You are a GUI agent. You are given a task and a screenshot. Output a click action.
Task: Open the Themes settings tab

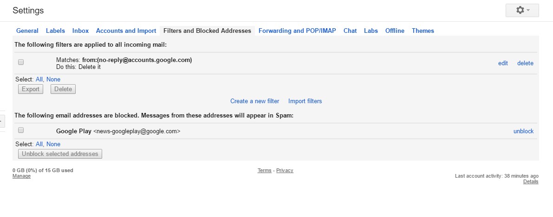click(x=423, y=31)
